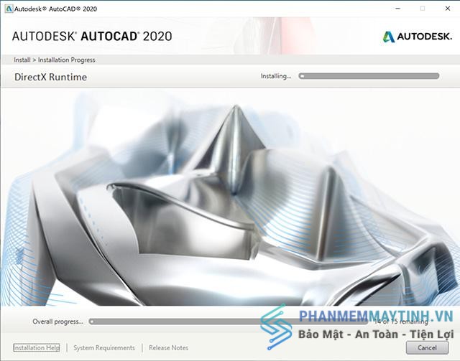The height and width of the screenshot is (361, 460).
Task: Click the '14 of 15 remaining' text
Action: pyautogui.click(x=401, y=322)
